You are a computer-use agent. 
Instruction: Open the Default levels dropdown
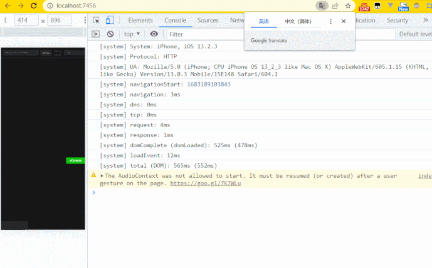[416, 34]
